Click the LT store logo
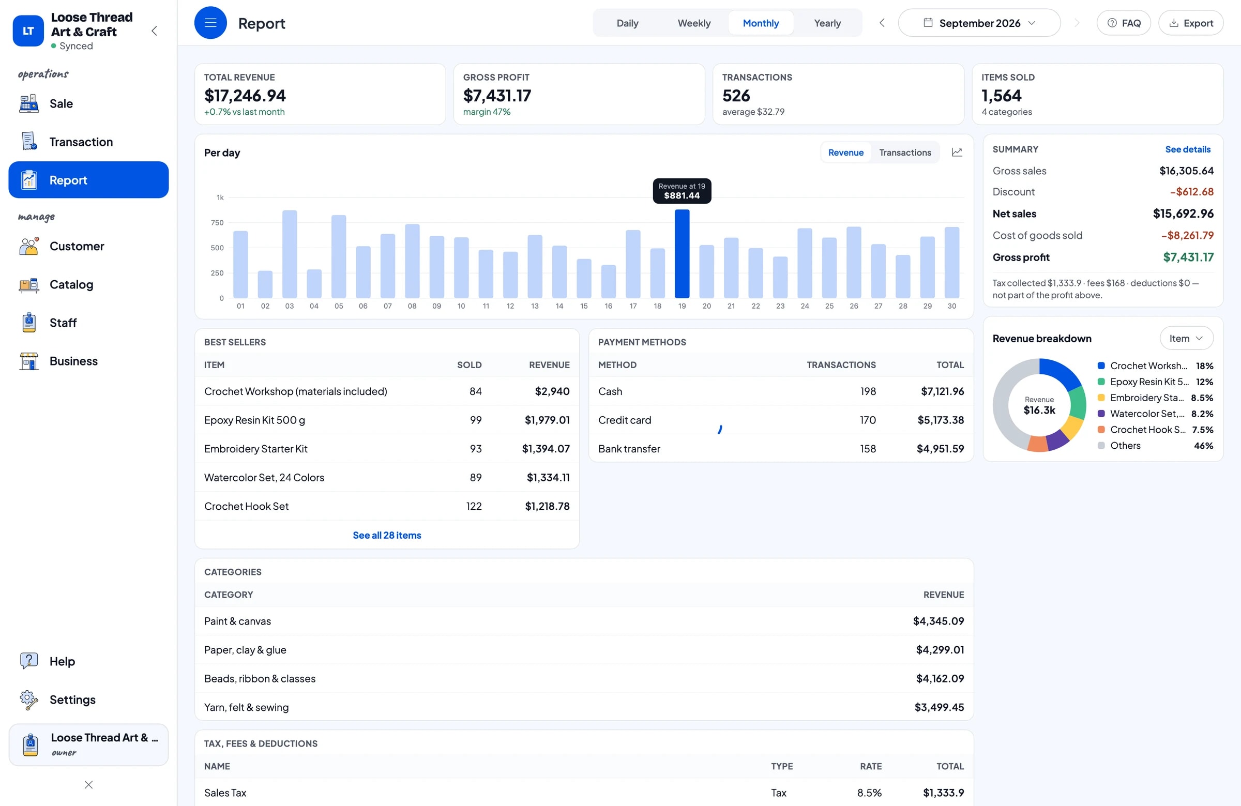This screenshot has width=1241, height=806. point(28,31)
